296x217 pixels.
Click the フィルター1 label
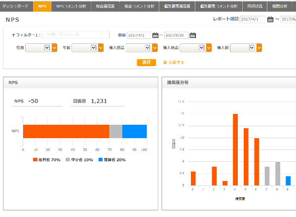[x=28, y=35]
